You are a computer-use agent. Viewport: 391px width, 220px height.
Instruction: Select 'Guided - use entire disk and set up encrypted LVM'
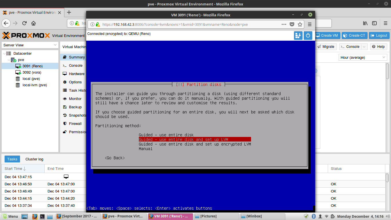pos(195,144)
